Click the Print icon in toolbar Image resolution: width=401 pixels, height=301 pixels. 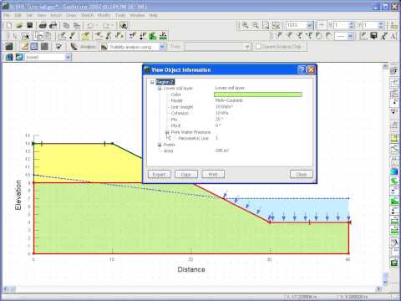coord(43,25)
